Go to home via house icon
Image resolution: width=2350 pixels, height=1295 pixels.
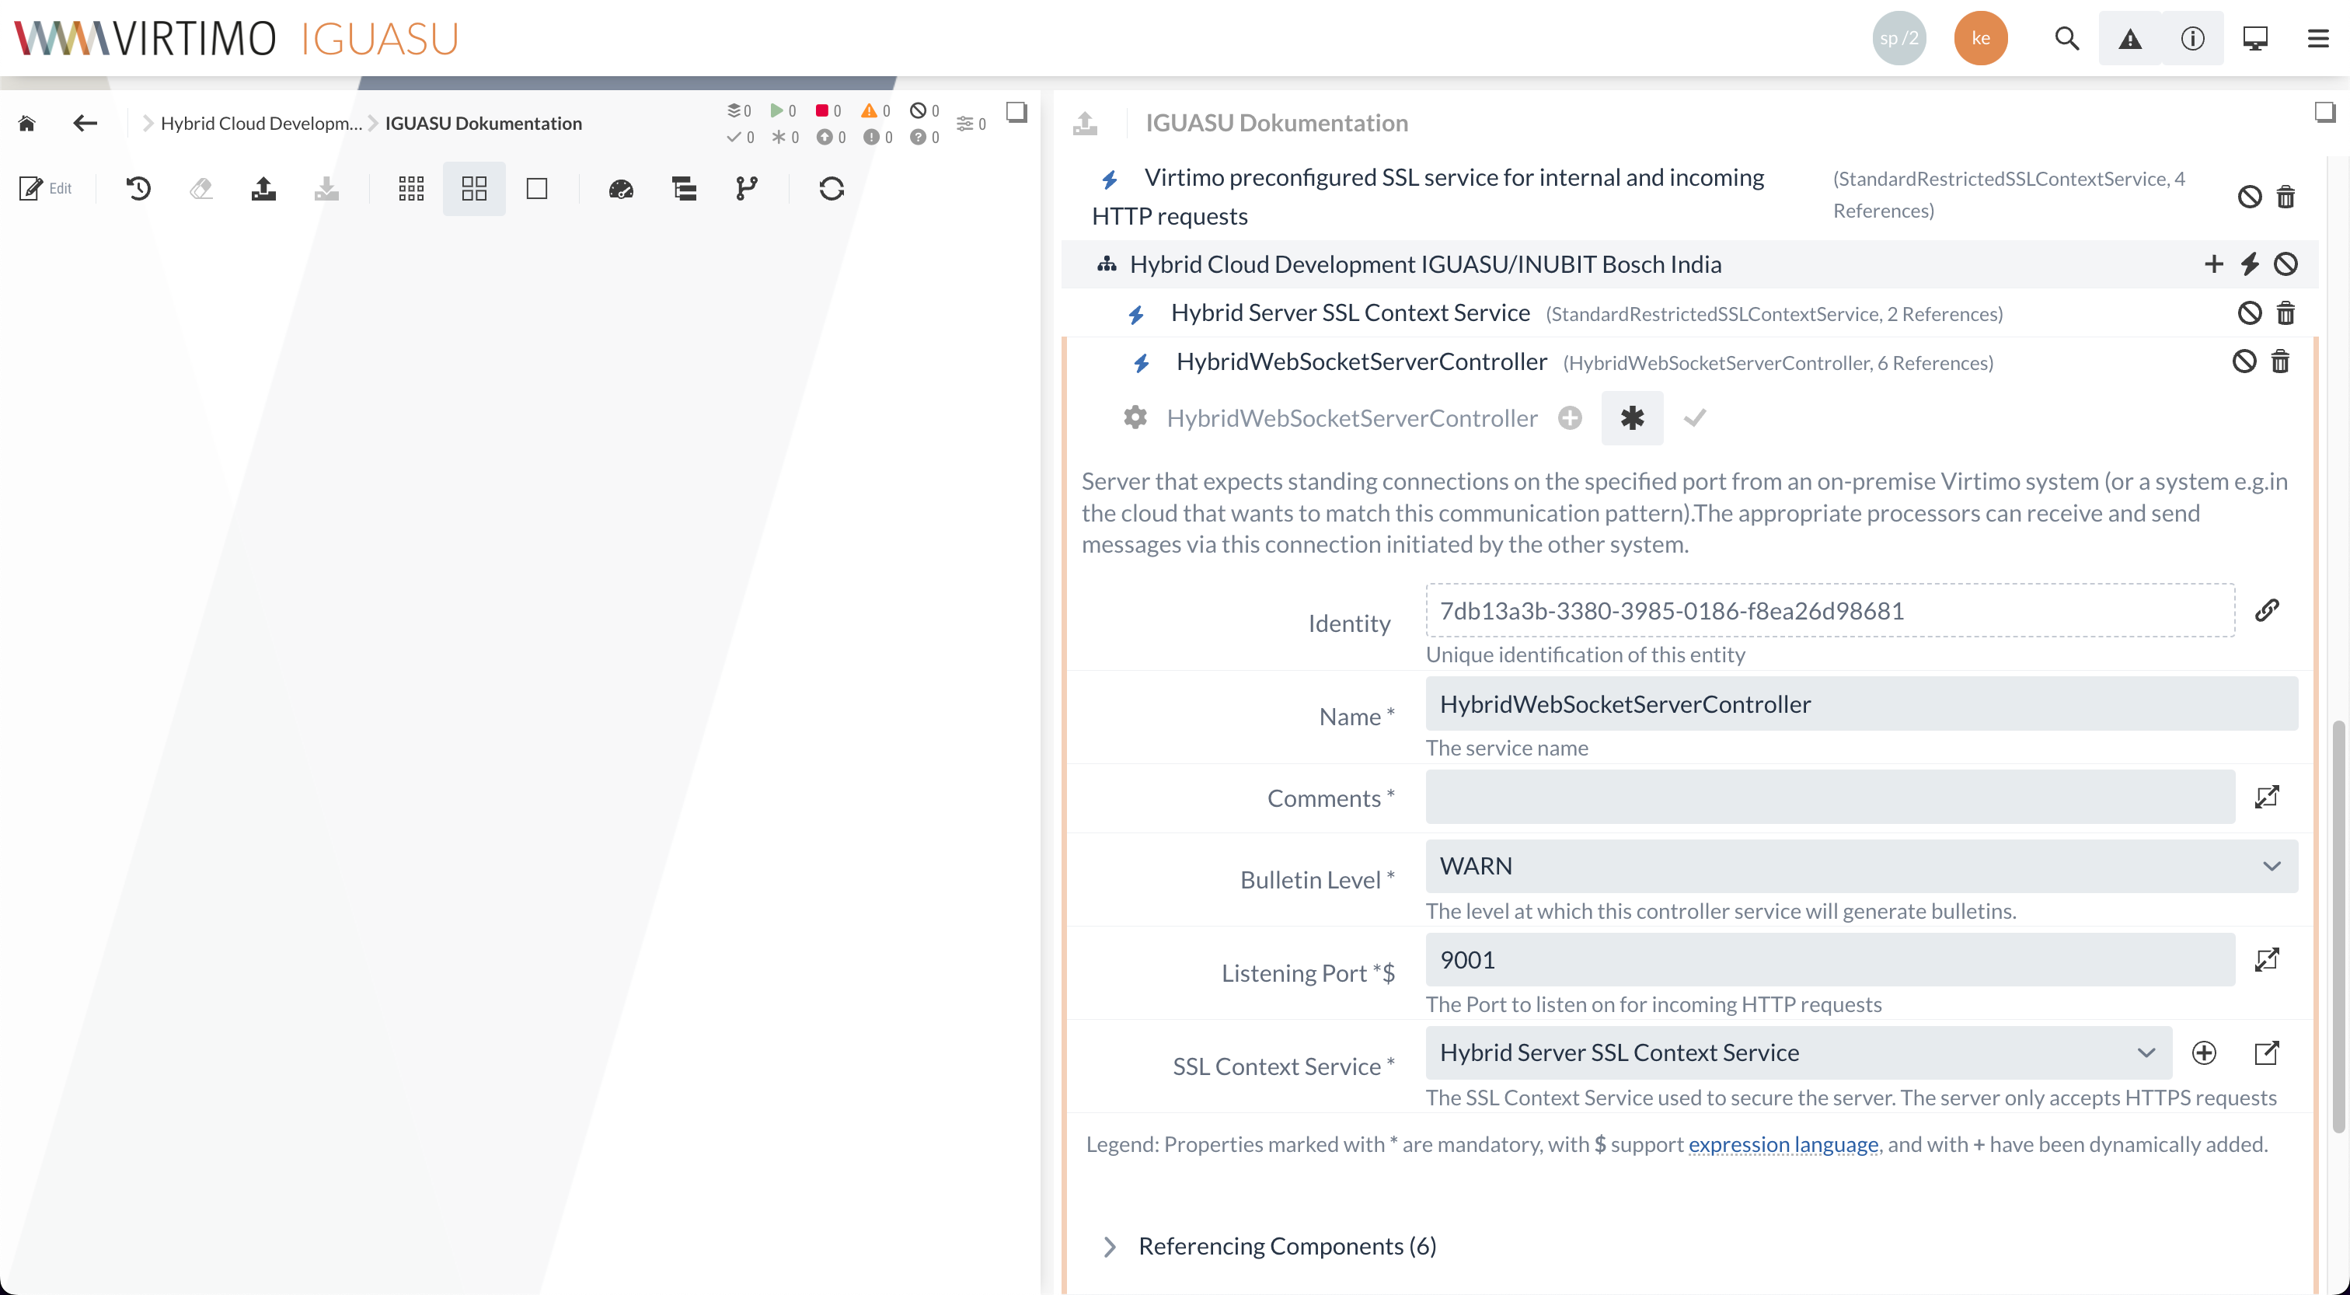pos(26,123)
